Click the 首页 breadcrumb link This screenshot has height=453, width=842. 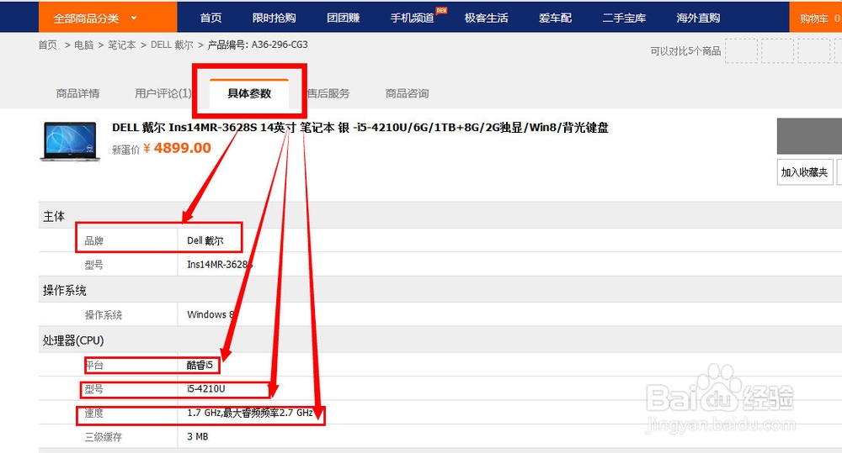click(x=47, y=45)
